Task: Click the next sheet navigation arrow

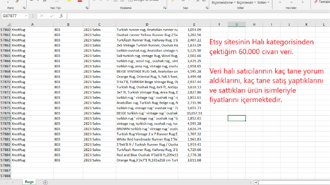Action: pyautogui.click(x=13, y=183)
